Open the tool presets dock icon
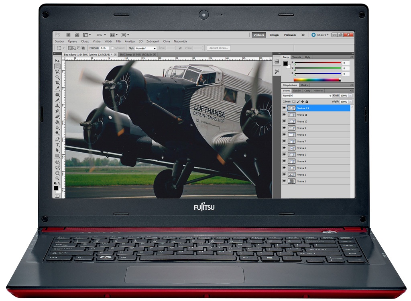This screenshot has width=411, height=301. 277,72
